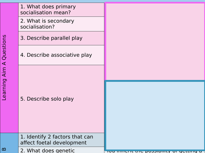Select the teal border of the blue box
This screenshot has width=205, height=153.
pyautogui.click(x=155, y=81)
